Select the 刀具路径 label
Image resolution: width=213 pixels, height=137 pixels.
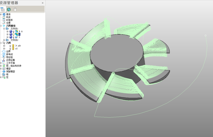point(11,26)
